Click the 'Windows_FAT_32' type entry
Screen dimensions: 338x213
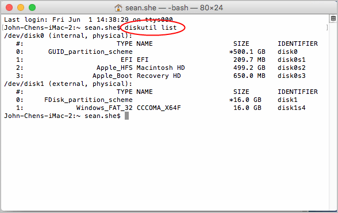click(105, 108)
